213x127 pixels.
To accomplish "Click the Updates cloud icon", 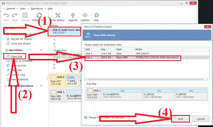I will click(85, 15).
